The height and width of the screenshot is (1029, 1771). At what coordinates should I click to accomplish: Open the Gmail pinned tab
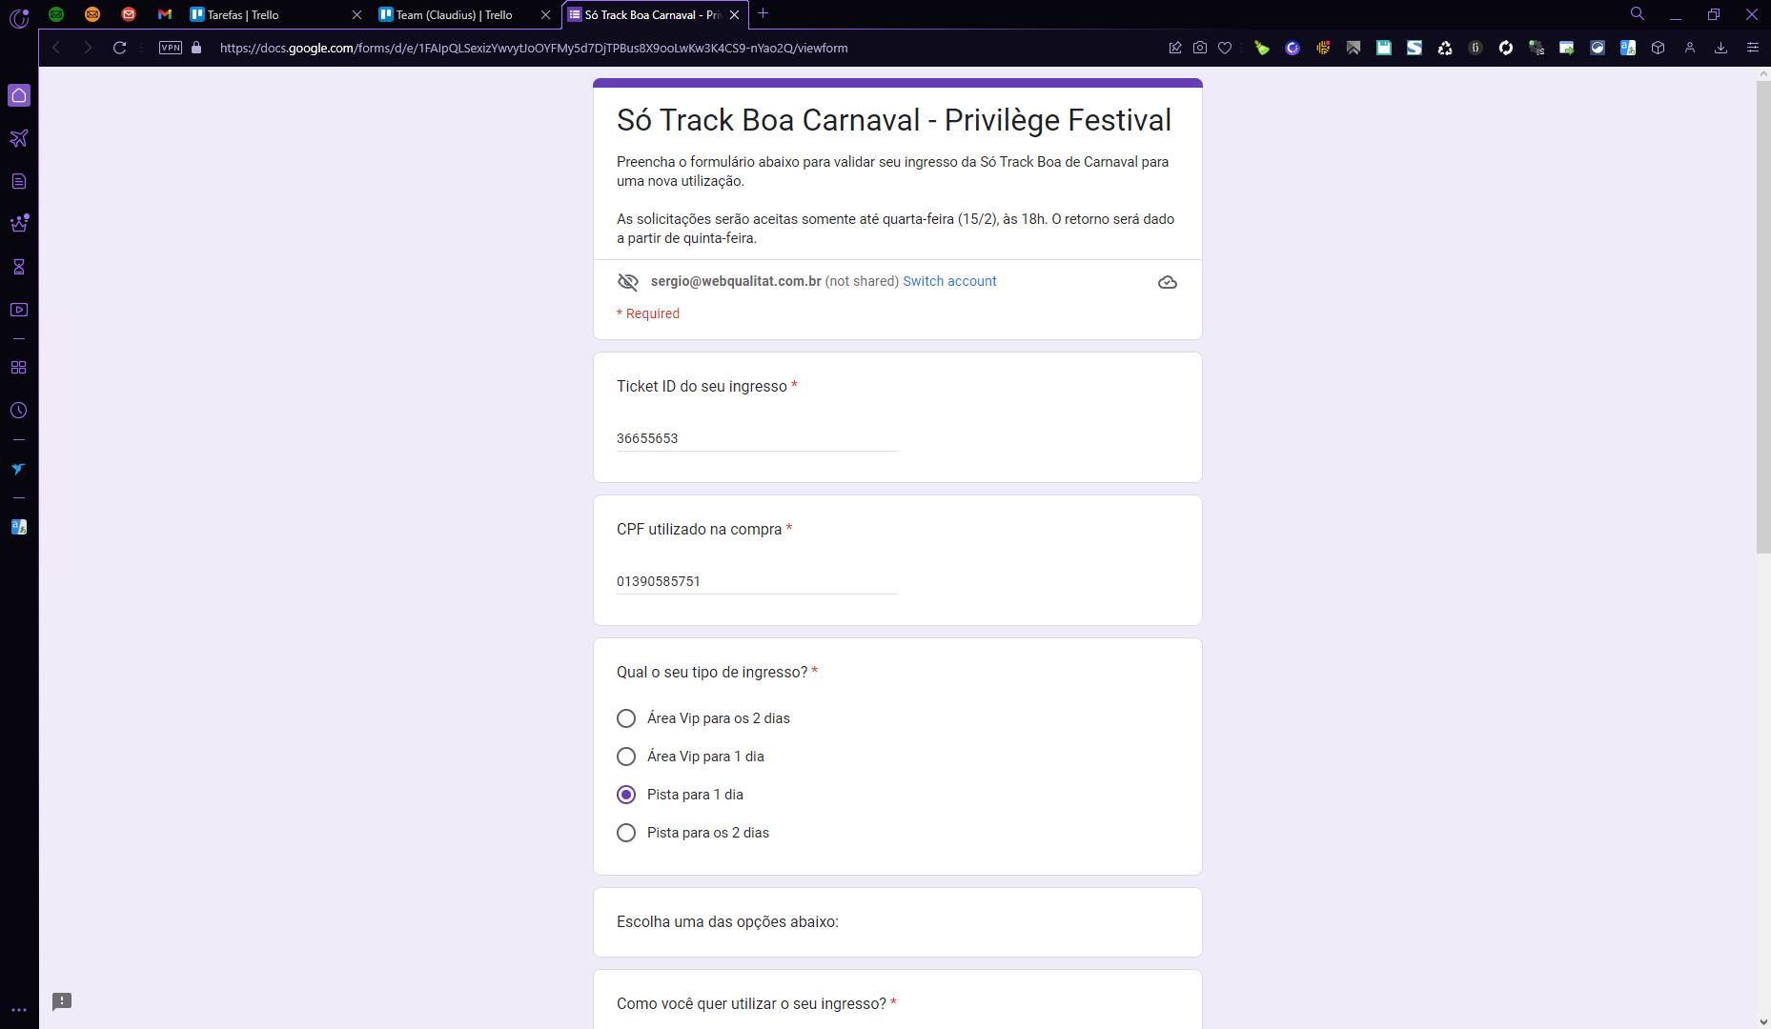(x=165, y=14)
